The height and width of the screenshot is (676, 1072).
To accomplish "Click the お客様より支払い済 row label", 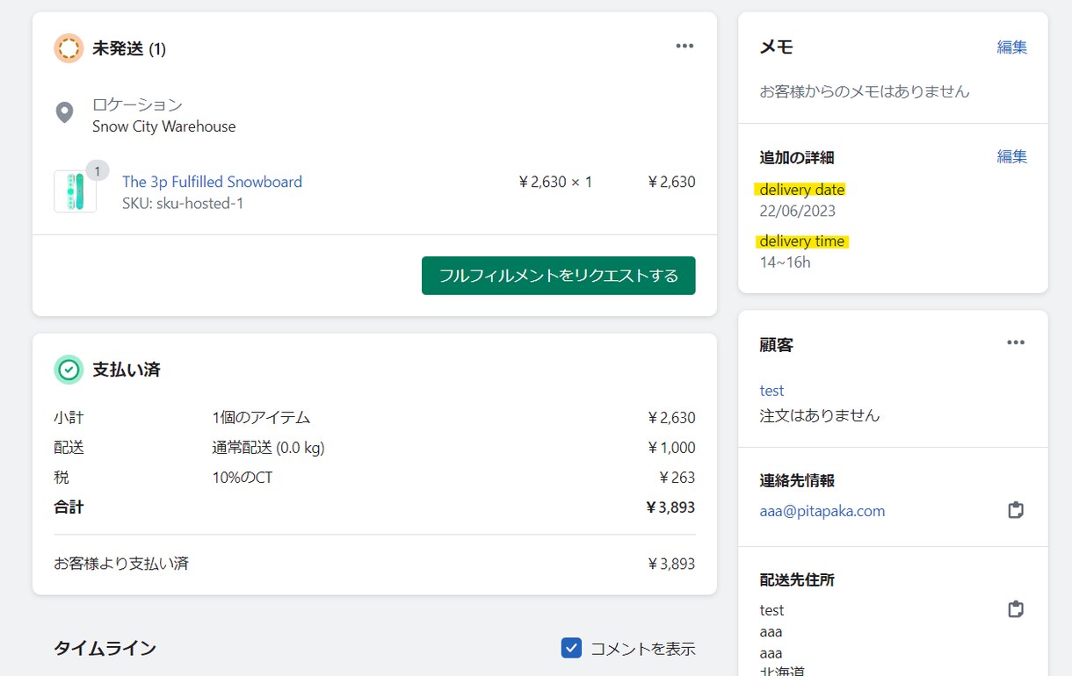I will tap(121, 564).
